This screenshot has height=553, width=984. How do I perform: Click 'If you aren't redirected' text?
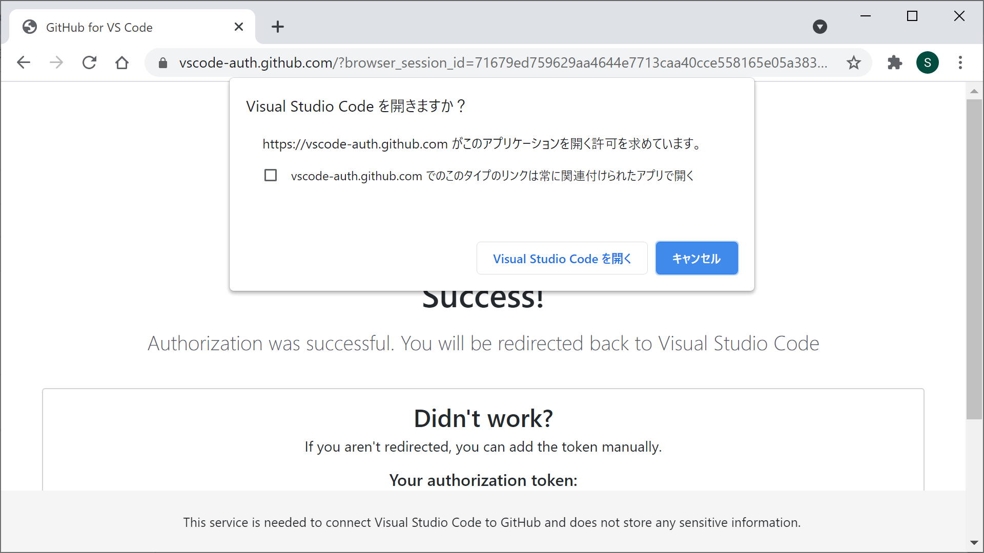pos(483,446)
